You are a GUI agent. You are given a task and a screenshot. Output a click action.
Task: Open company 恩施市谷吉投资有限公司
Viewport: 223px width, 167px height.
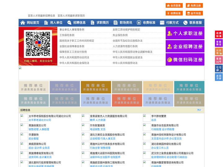coord(165,125)
